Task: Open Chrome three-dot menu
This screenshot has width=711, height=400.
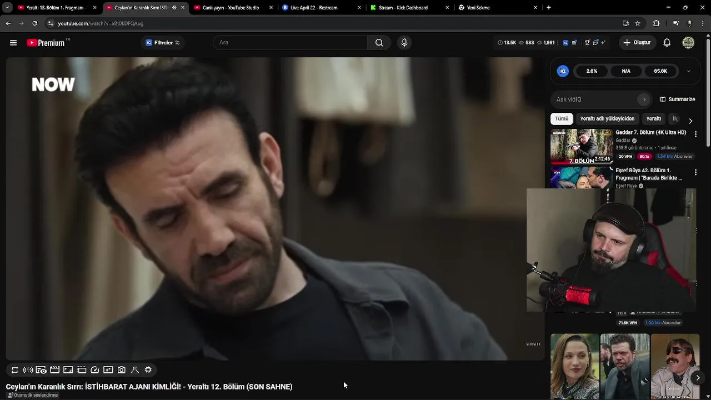Action: tap(703, 23)
